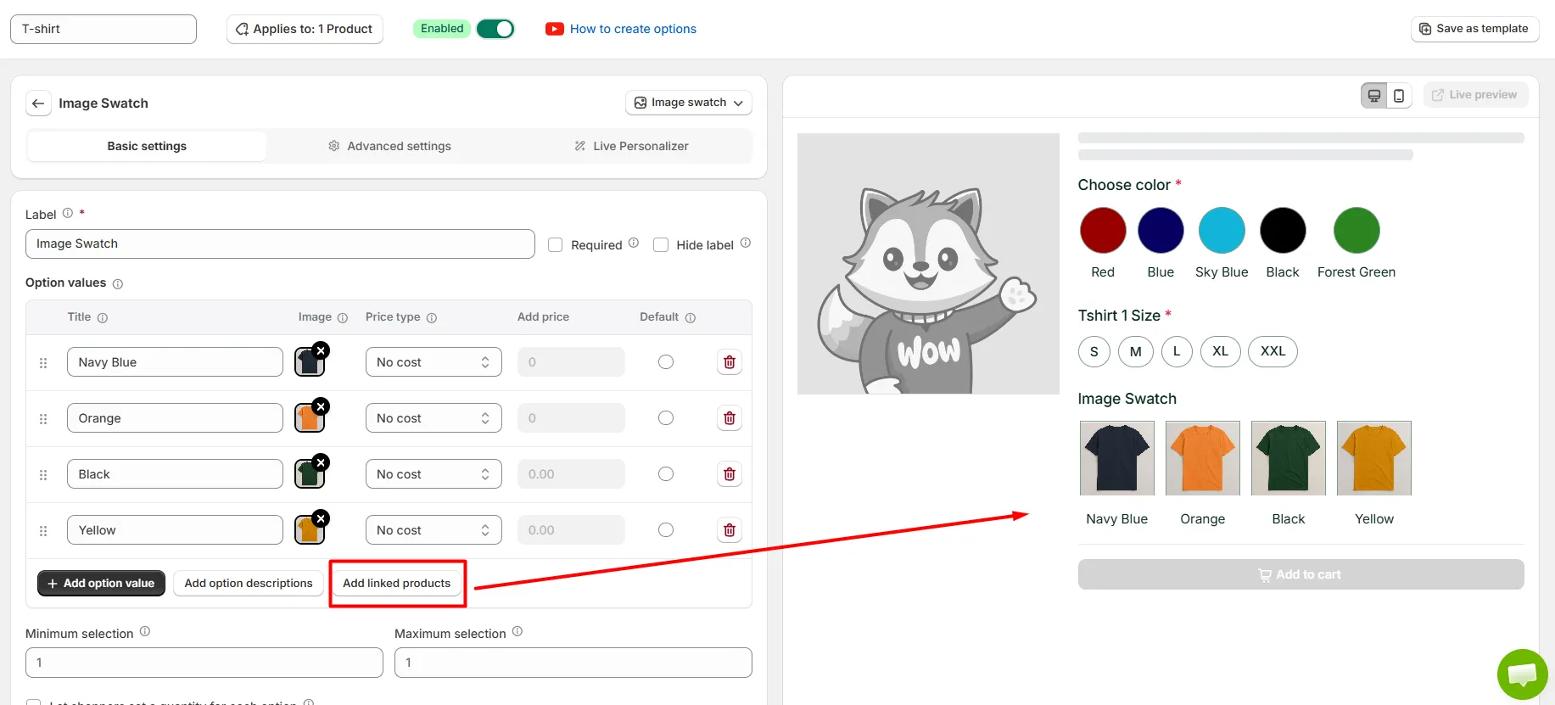Open Price type dropdown for Yellow
The image size is (1555, 705).
coord(433,530)
